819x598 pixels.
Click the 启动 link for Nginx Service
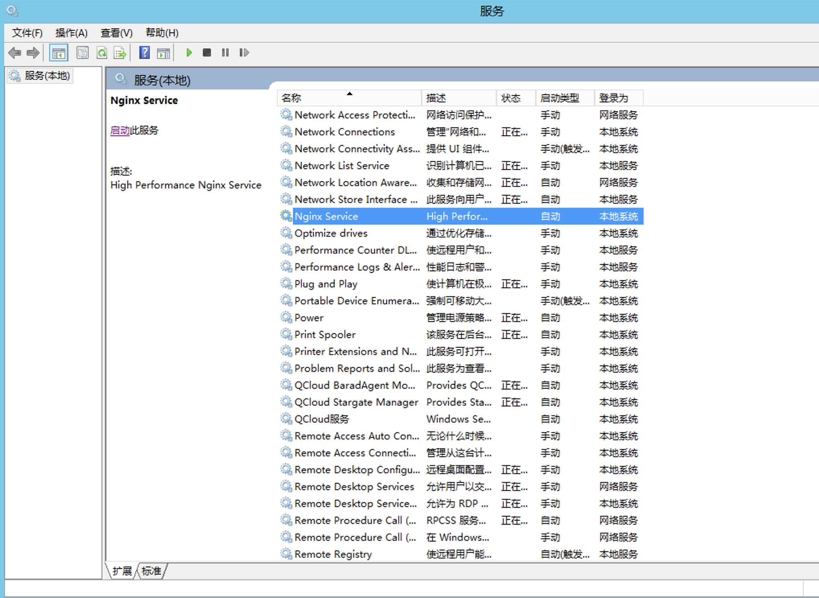119,130
